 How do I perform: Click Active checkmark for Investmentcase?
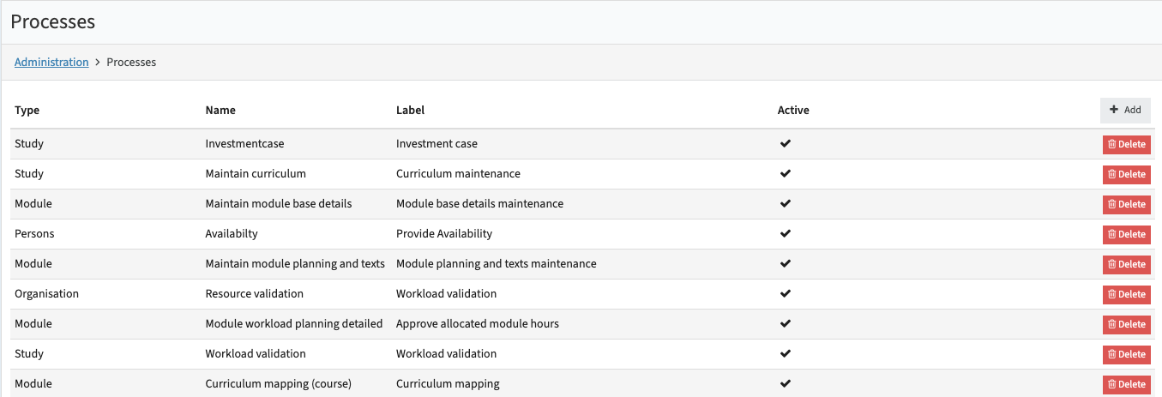[x=785, y=143]
